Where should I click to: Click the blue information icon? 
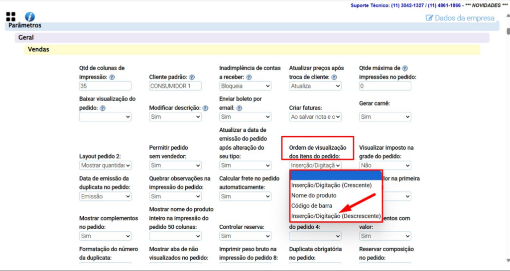click(x=29, y=17)
